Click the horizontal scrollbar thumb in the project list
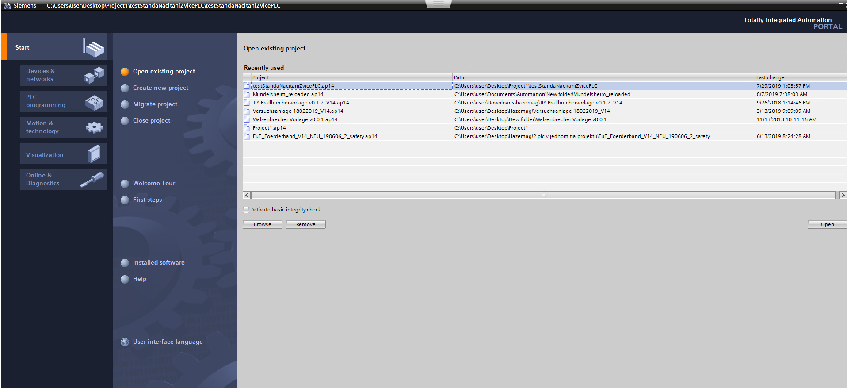 coord(543,195)
